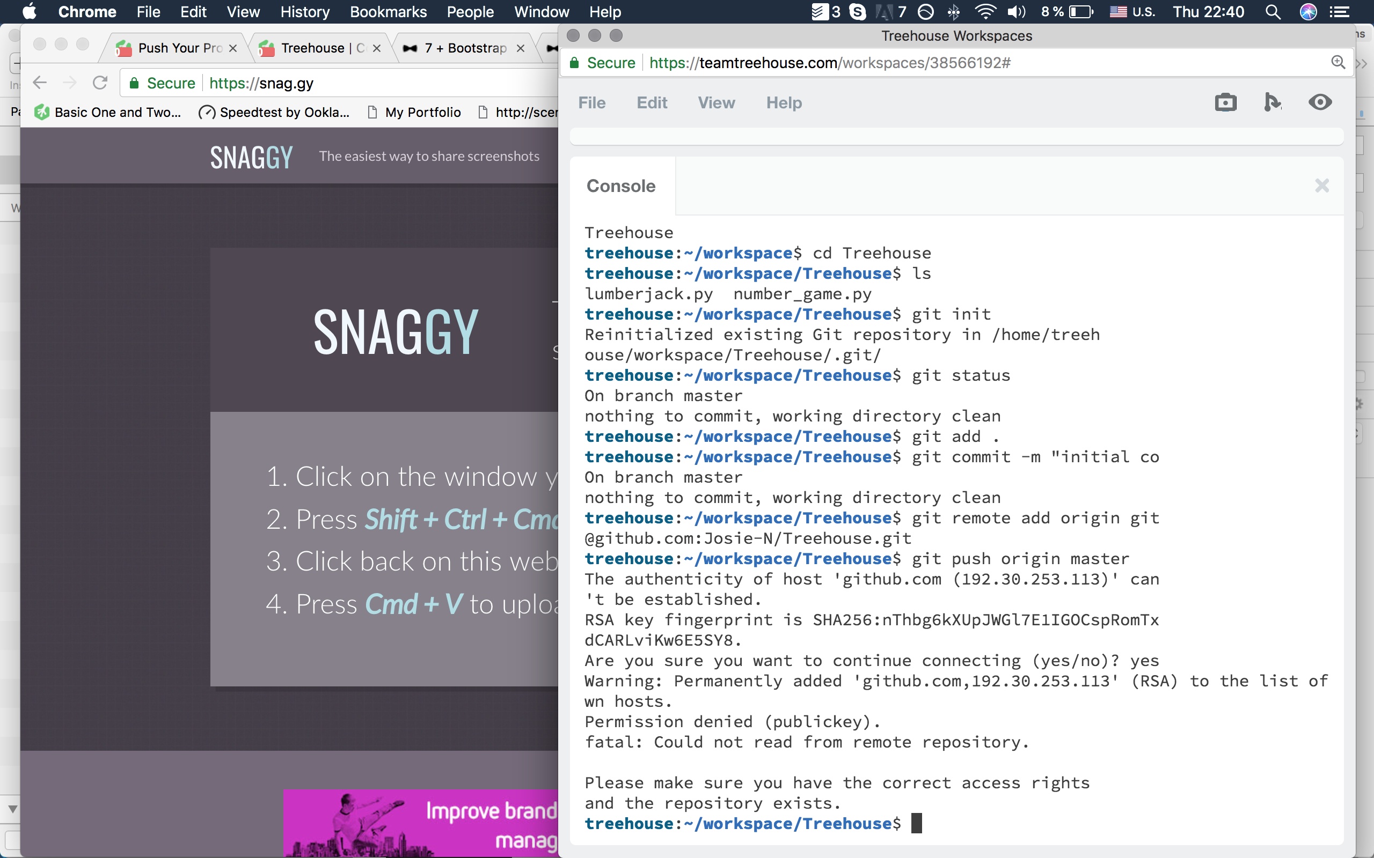Open the Window menu in menu bar
The image size is (1374, 858).
click(x=542, y=11)
